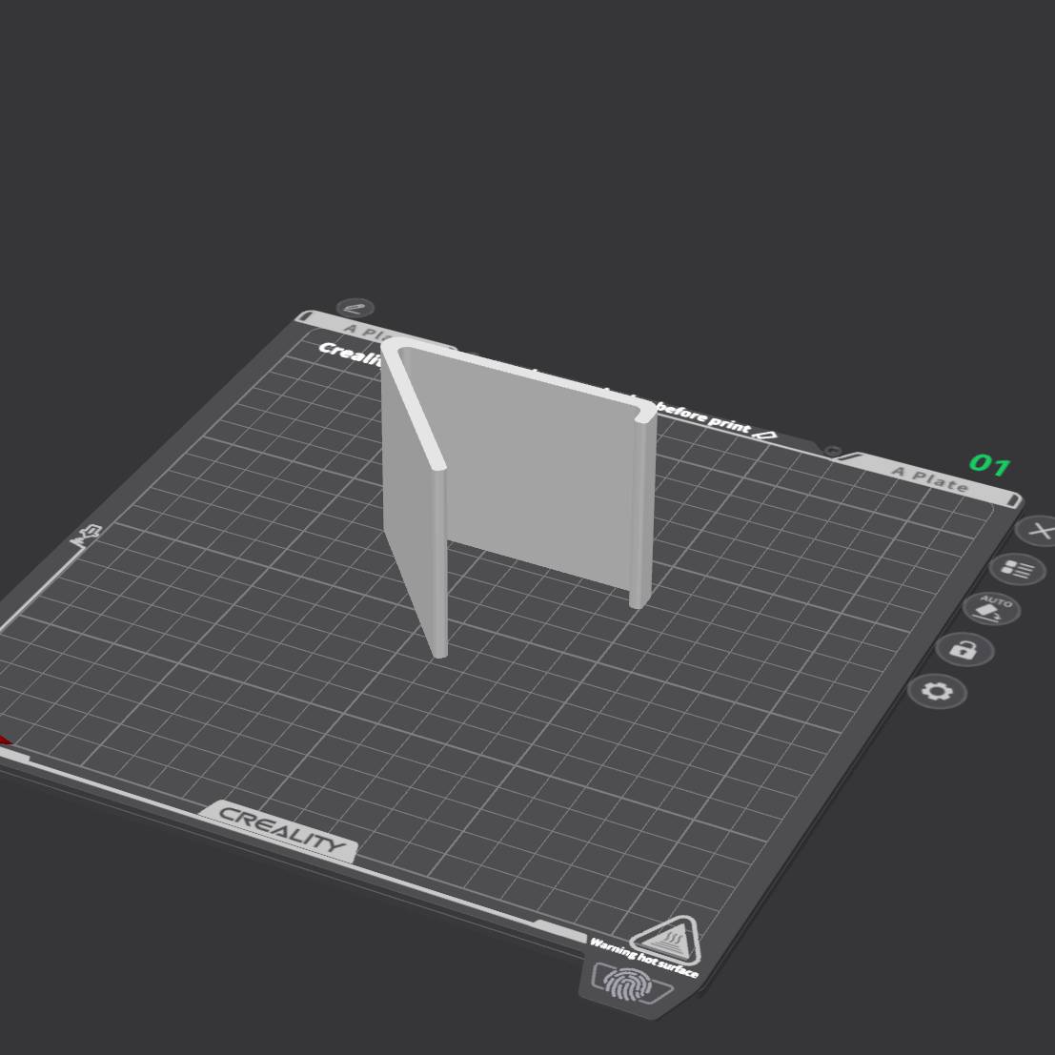Open plate settings gear icon

[x=937, y=691]
